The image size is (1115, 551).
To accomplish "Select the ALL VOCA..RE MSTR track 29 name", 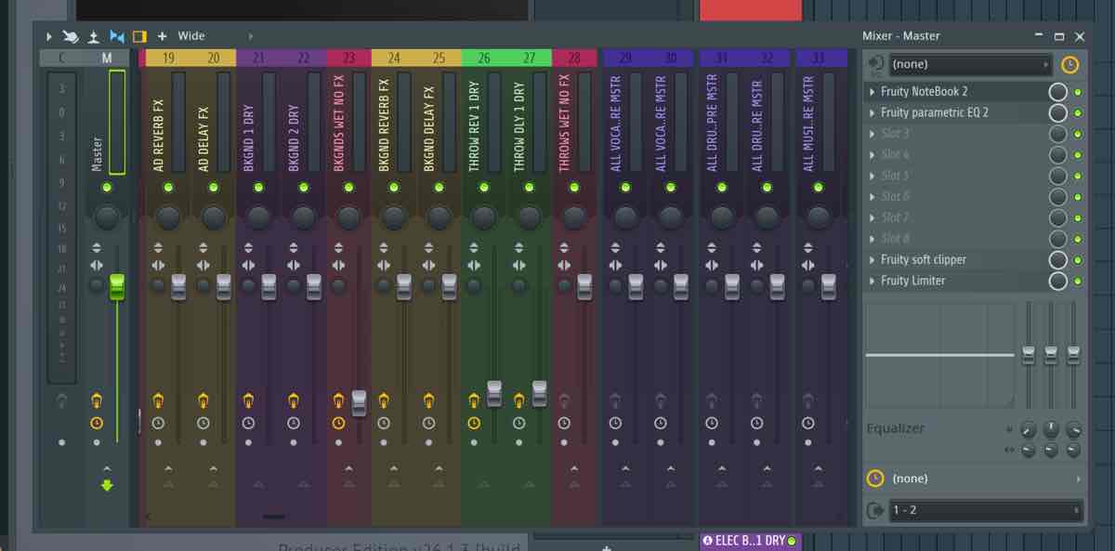I will coord(616,124).
